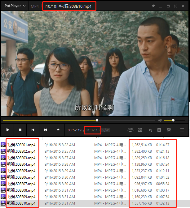Click length 01:00:17 cell
The image size is (190, 208).
pyautogui.click(x=163, y=190)
